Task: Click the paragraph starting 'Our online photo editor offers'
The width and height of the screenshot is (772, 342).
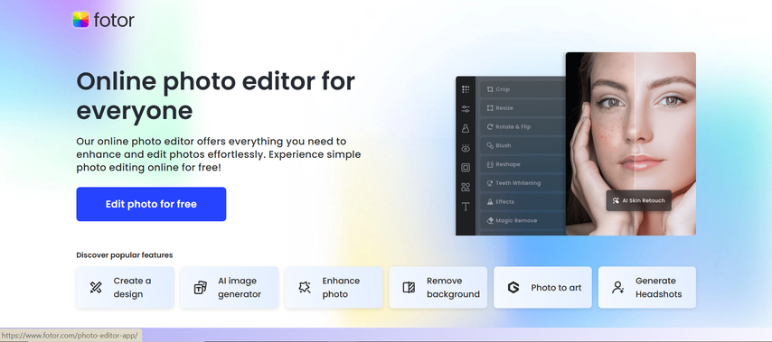Action: 219,155
